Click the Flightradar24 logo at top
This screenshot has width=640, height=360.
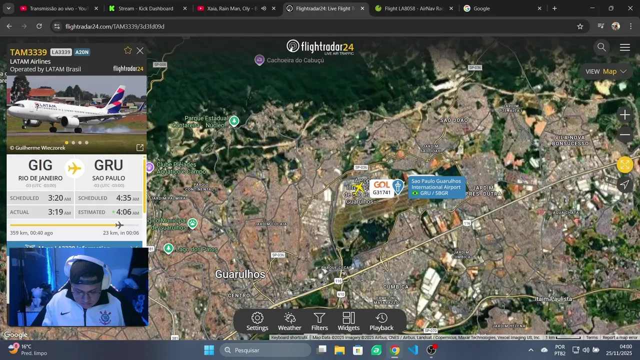[320, 47]
